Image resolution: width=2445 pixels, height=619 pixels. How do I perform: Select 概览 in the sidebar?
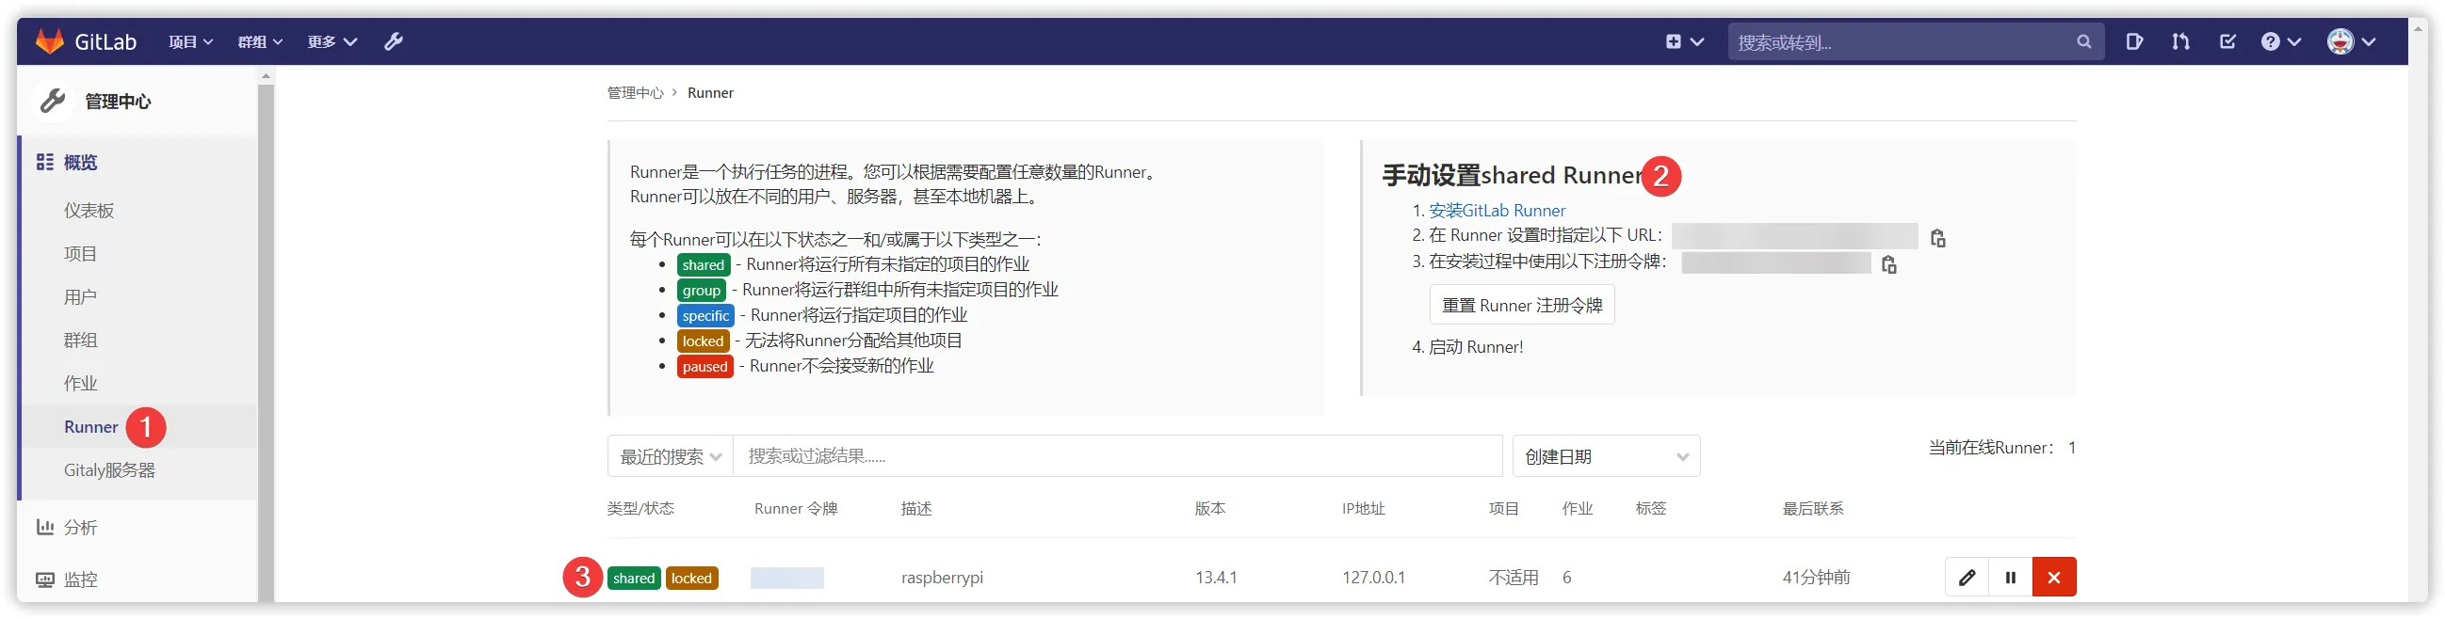coord(80,162)
